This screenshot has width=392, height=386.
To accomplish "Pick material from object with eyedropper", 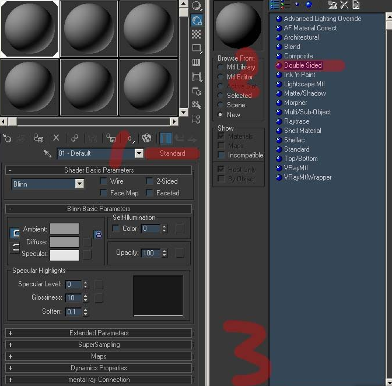I will click(x=47, y=153).
